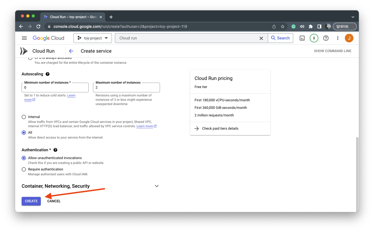Image resolution: width=374 pixels, height=232 pixels.
Task: Open the J account avatar
Action: 349,38
